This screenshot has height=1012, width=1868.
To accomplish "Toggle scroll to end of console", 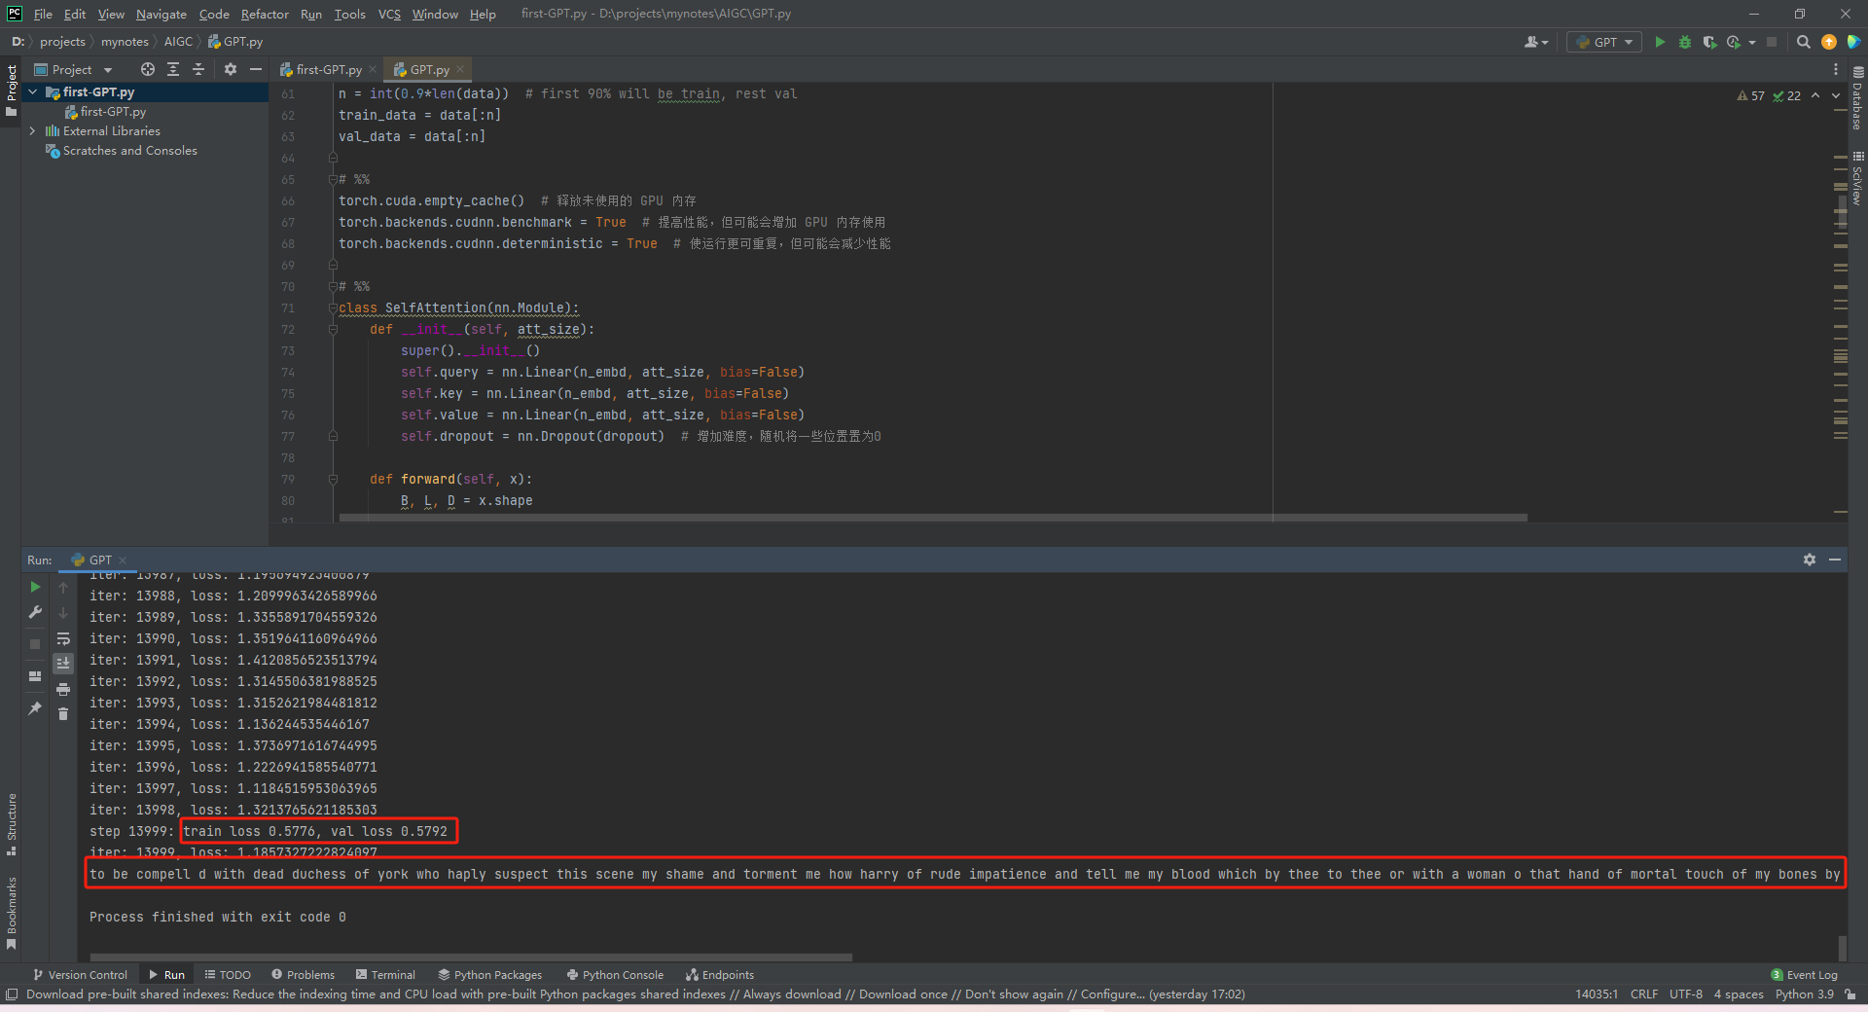I will [x=63, y=664].
